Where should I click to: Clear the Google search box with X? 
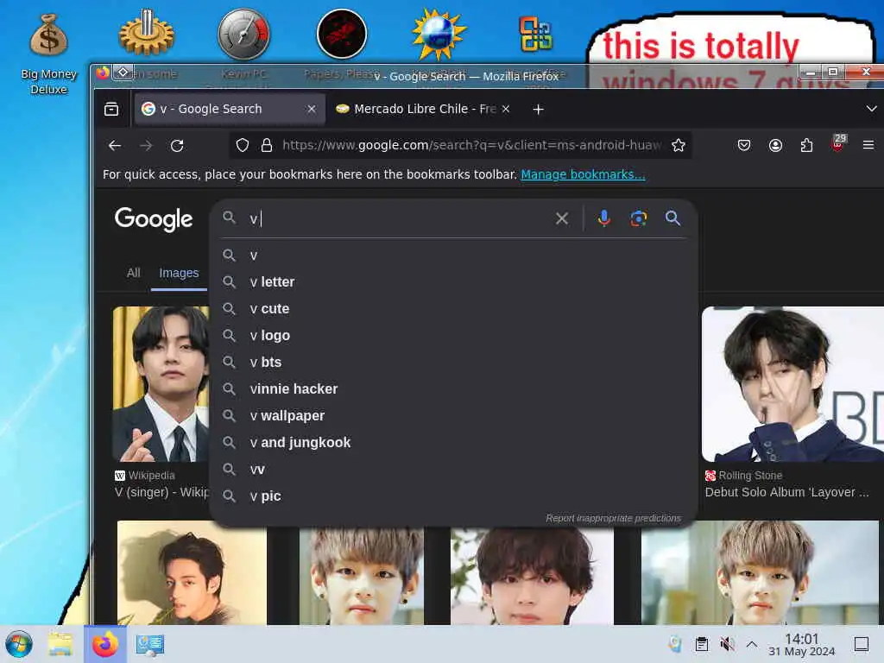pos(561,218)
